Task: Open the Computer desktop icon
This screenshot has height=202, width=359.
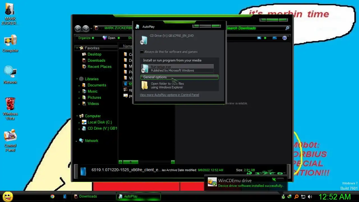Action: (x=10, y=43)
